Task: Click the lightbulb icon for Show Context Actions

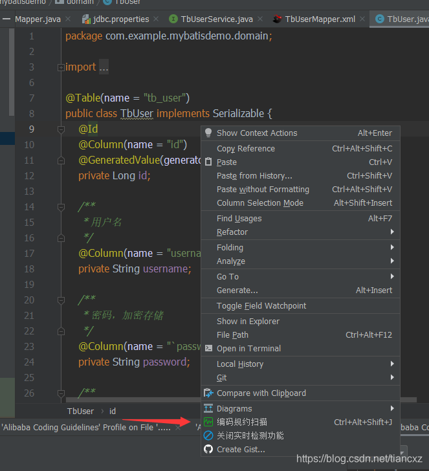Action: 208,133
